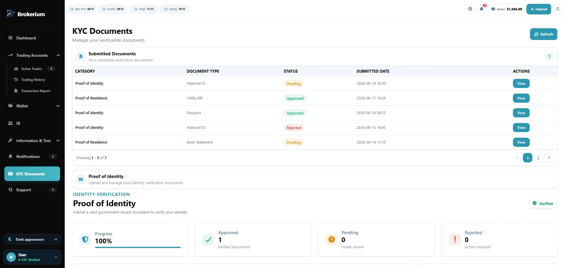Click the Rejected status badge
The width and height of the screenshot is (565, 268).
(x=294, y=128)
